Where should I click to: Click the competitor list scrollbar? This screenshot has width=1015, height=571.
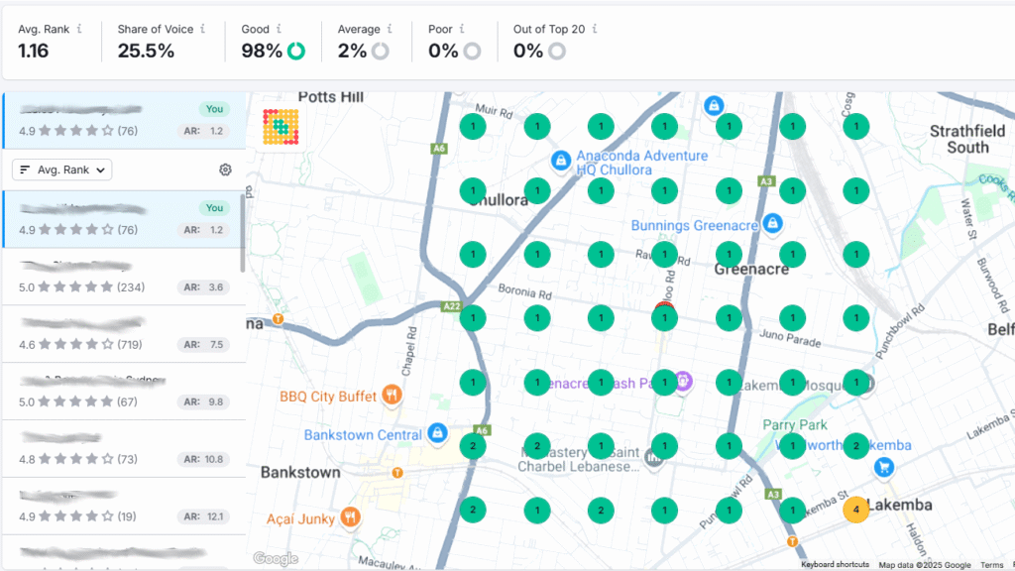coord(242,231)
